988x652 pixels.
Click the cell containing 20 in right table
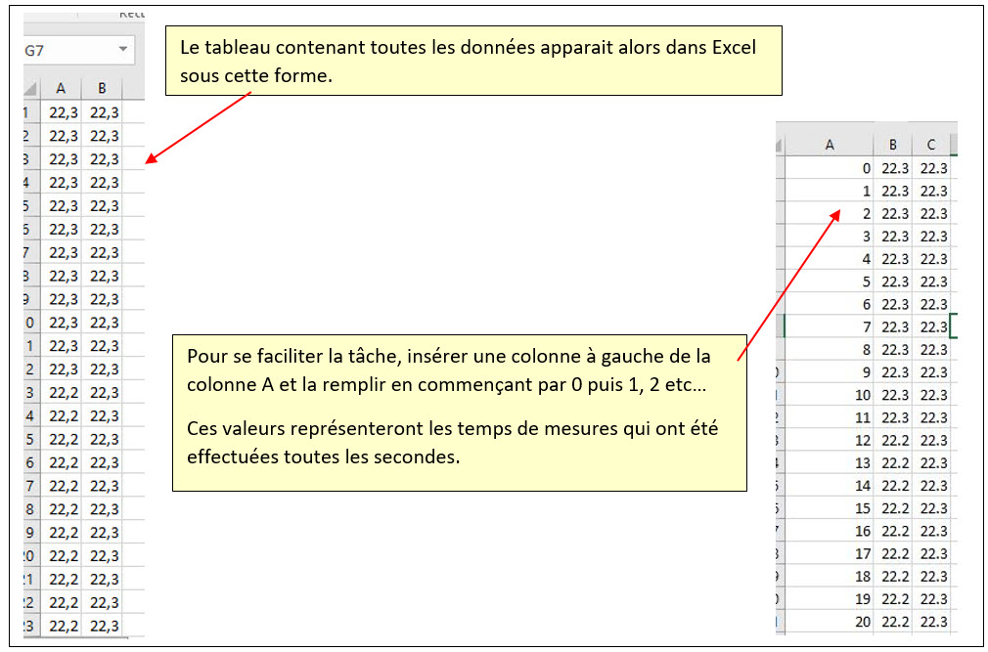tap(830, 622)
